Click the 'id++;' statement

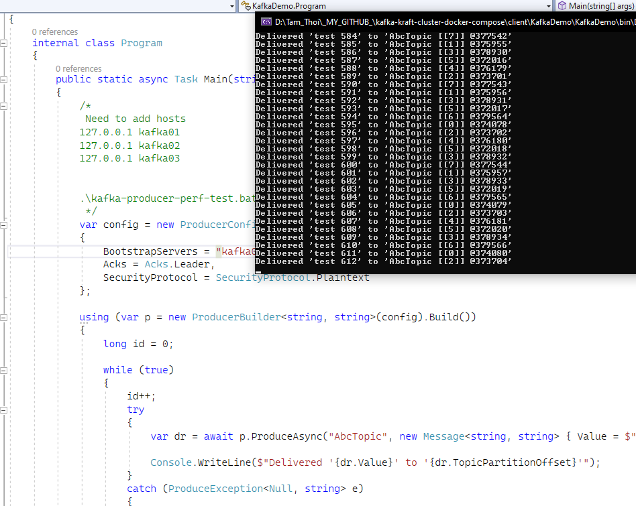click(x=141, y=396)
